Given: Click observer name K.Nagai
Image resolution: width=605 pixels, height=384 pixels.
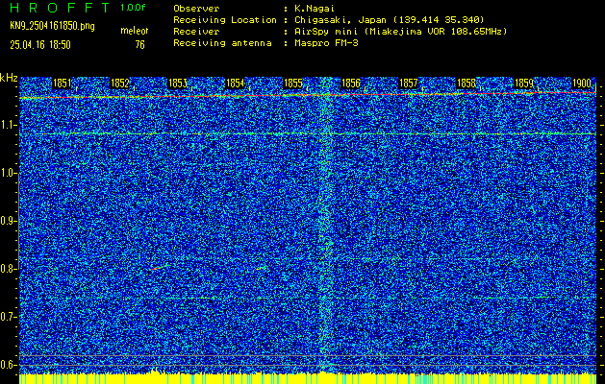Looking at the screenshot, I should click(x=315, y=8).
